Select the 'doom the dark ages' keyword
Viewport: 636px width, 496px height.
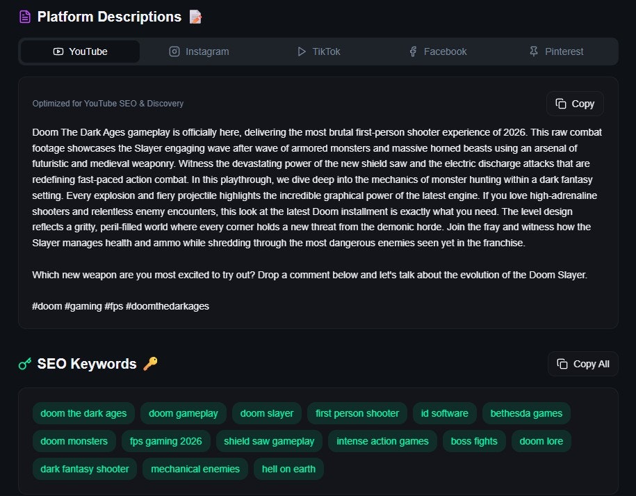[83, 413]
